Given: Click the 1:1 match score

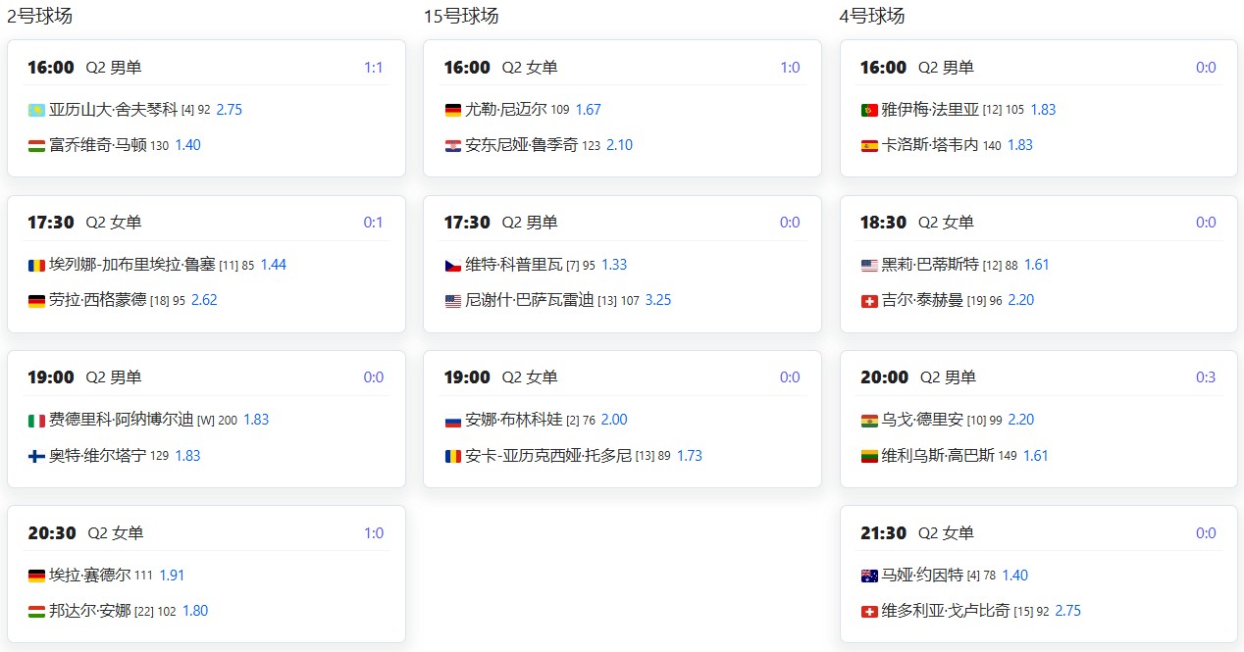Looking at the screenshot, I should 373,68.
